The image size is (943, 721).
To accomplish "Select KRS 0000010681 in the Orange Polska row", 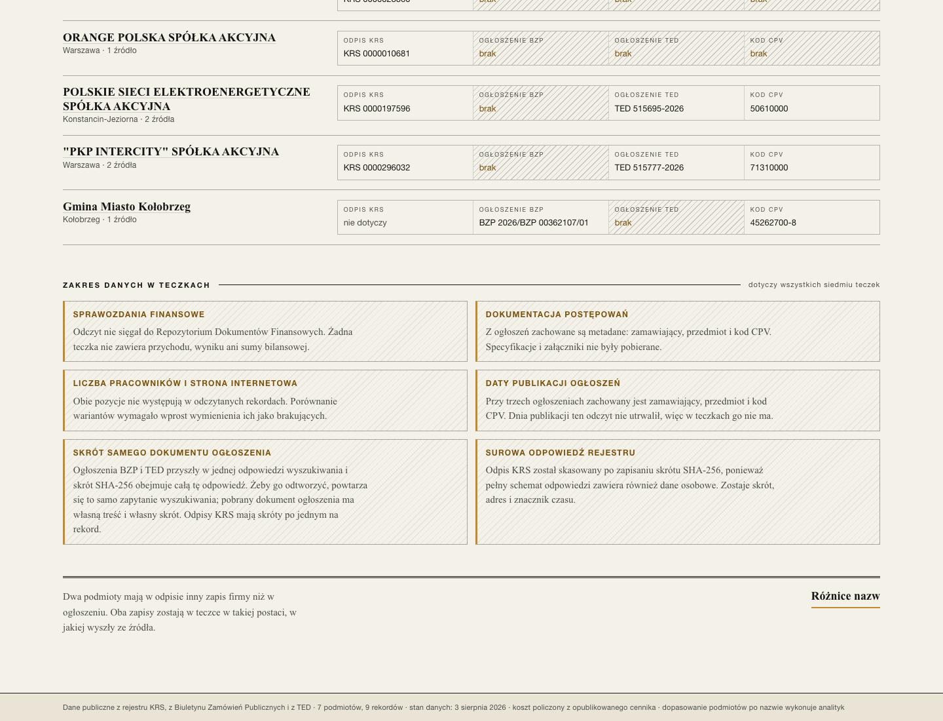I will 377,54.
